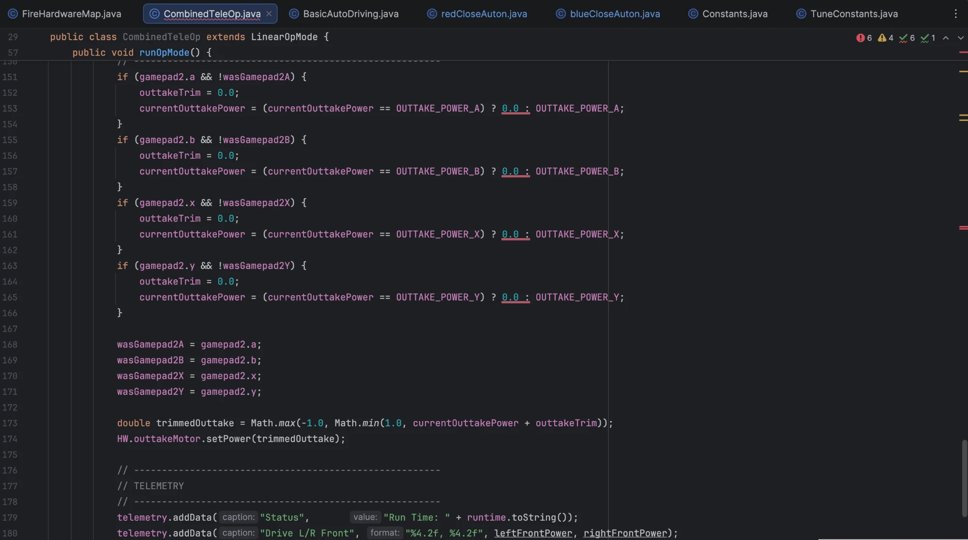Click the yellow warning stripe mark beside line 151

point(963,71)
